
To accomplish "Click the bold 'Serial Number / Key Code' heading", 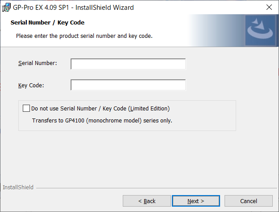I will pos(47,23).
